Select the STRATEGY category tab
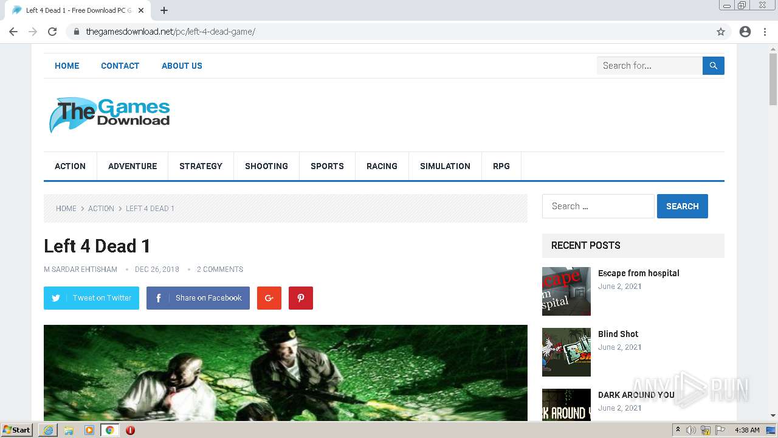 pyautogui.click(x=201, y=166)
